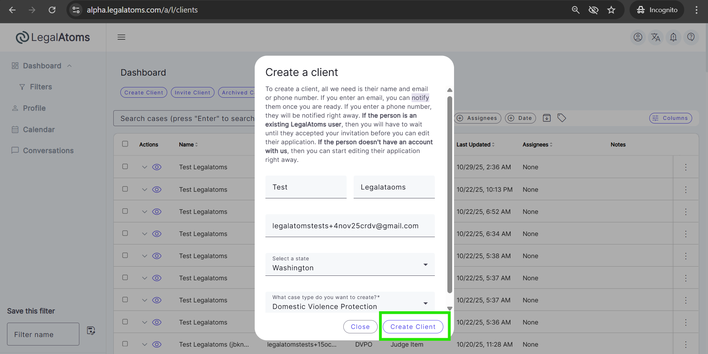Image resolution: width=708 pixels, height=354 pixels.
Task: Expand the third row chevron
Action: tap(144, 212)
